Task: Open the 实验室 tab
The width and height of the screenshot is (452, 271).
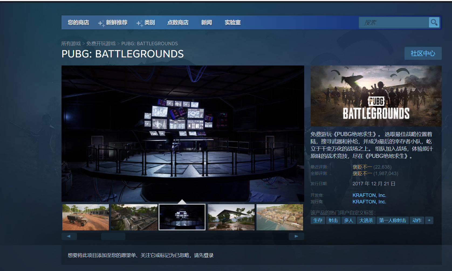Action: [x=232, y=22]
